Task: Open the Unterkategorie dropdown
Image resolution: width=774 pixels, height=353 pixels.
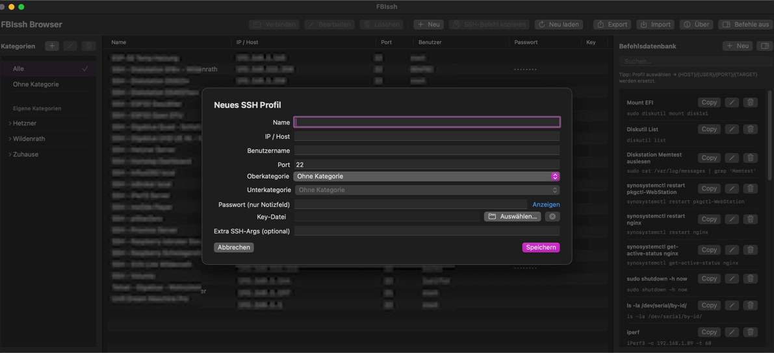Action: click(x=426, y=190)
